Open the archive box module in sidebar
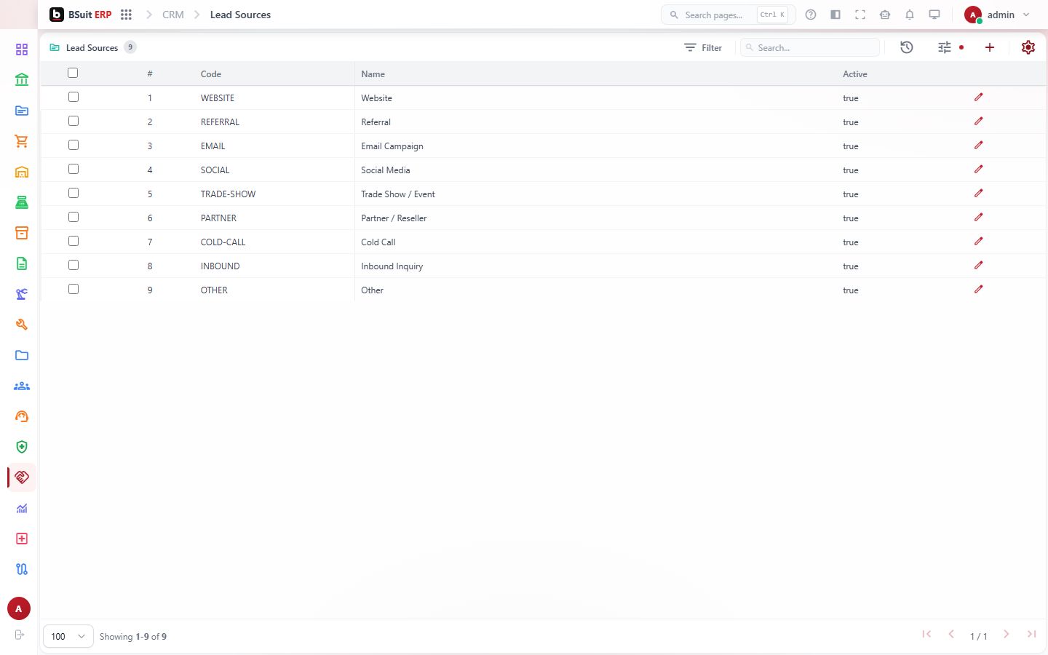Viewport: 1048px width, 655px height. [x=22, y=233]
